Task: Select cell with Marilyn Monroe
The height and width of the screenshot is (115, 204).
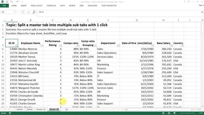Action: pos(31,49)
